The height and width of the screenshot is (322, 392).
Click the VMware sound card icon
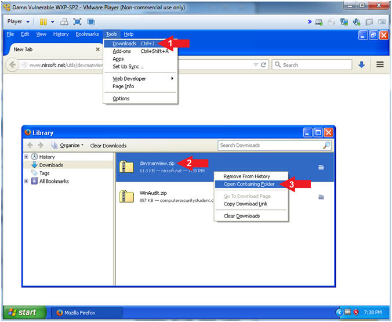357,22
